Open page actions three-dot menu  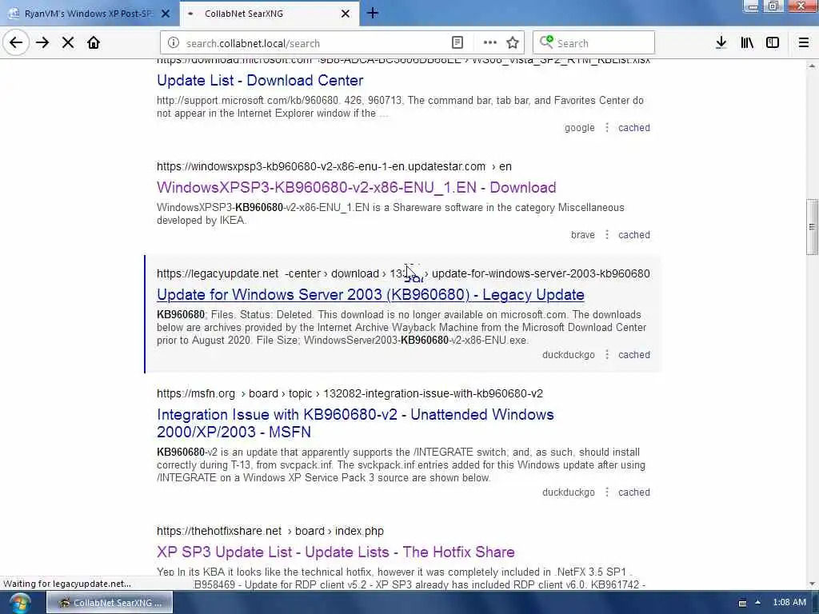coord(490,43)
